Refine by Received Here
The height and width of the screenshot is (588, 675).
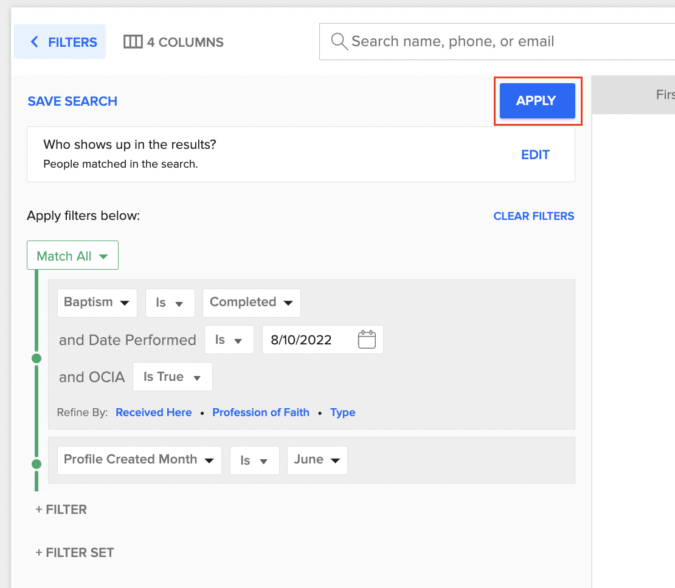coord(153,412)
